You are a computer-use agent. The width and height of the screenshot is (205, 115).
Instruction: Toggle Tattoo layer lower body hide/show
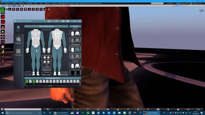pos(73,34)
